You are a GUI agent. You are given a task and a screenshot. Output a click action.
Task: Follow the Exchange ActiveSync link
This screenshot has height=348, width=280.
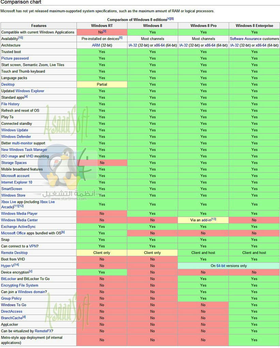click(x=18, y=227)
